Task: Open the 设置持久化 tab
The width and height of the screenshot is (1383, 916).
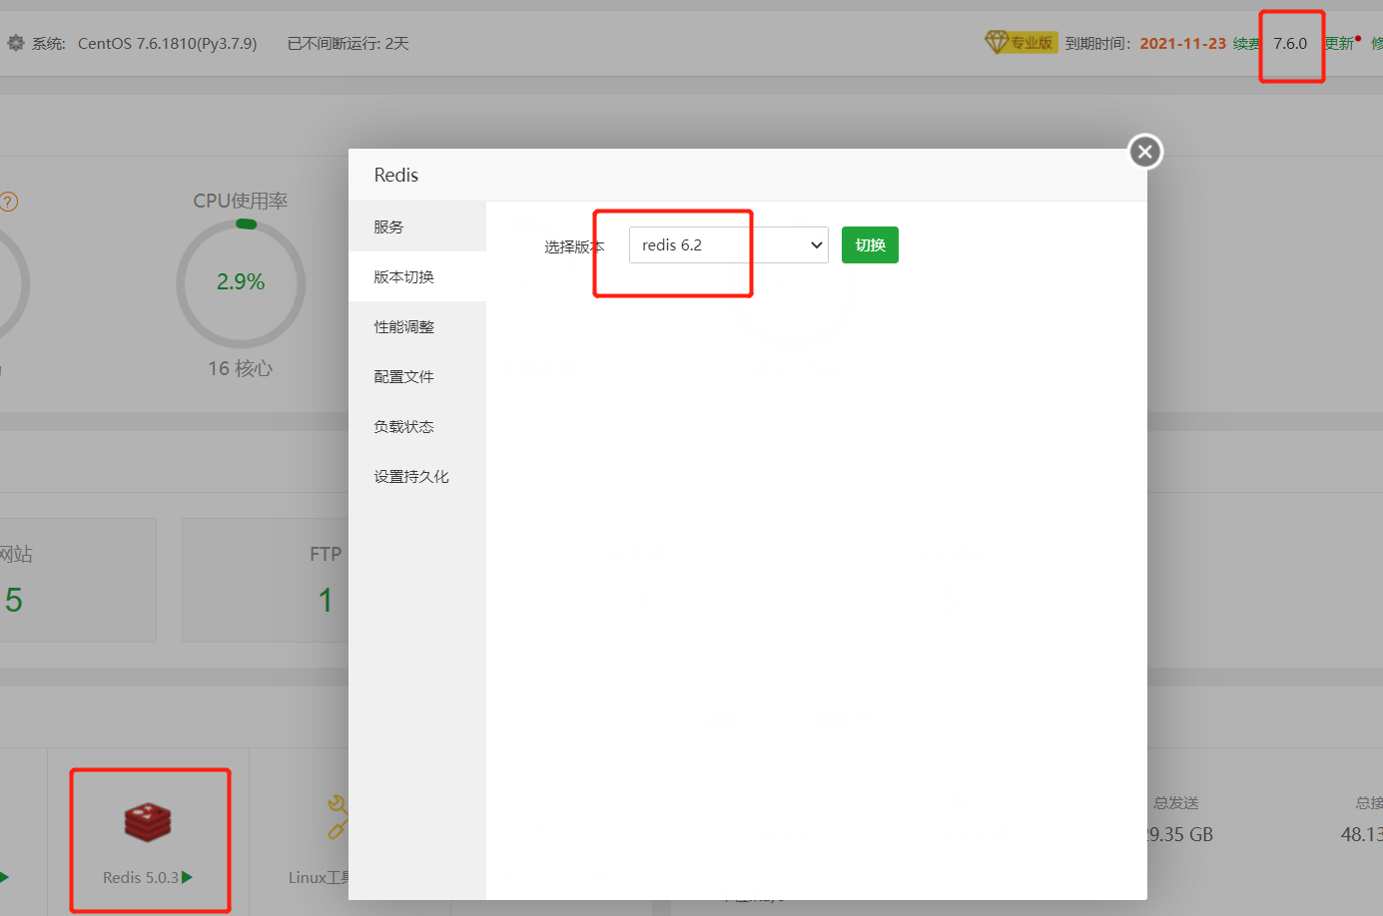Action: pyautogui.click(x=417, y=476)
